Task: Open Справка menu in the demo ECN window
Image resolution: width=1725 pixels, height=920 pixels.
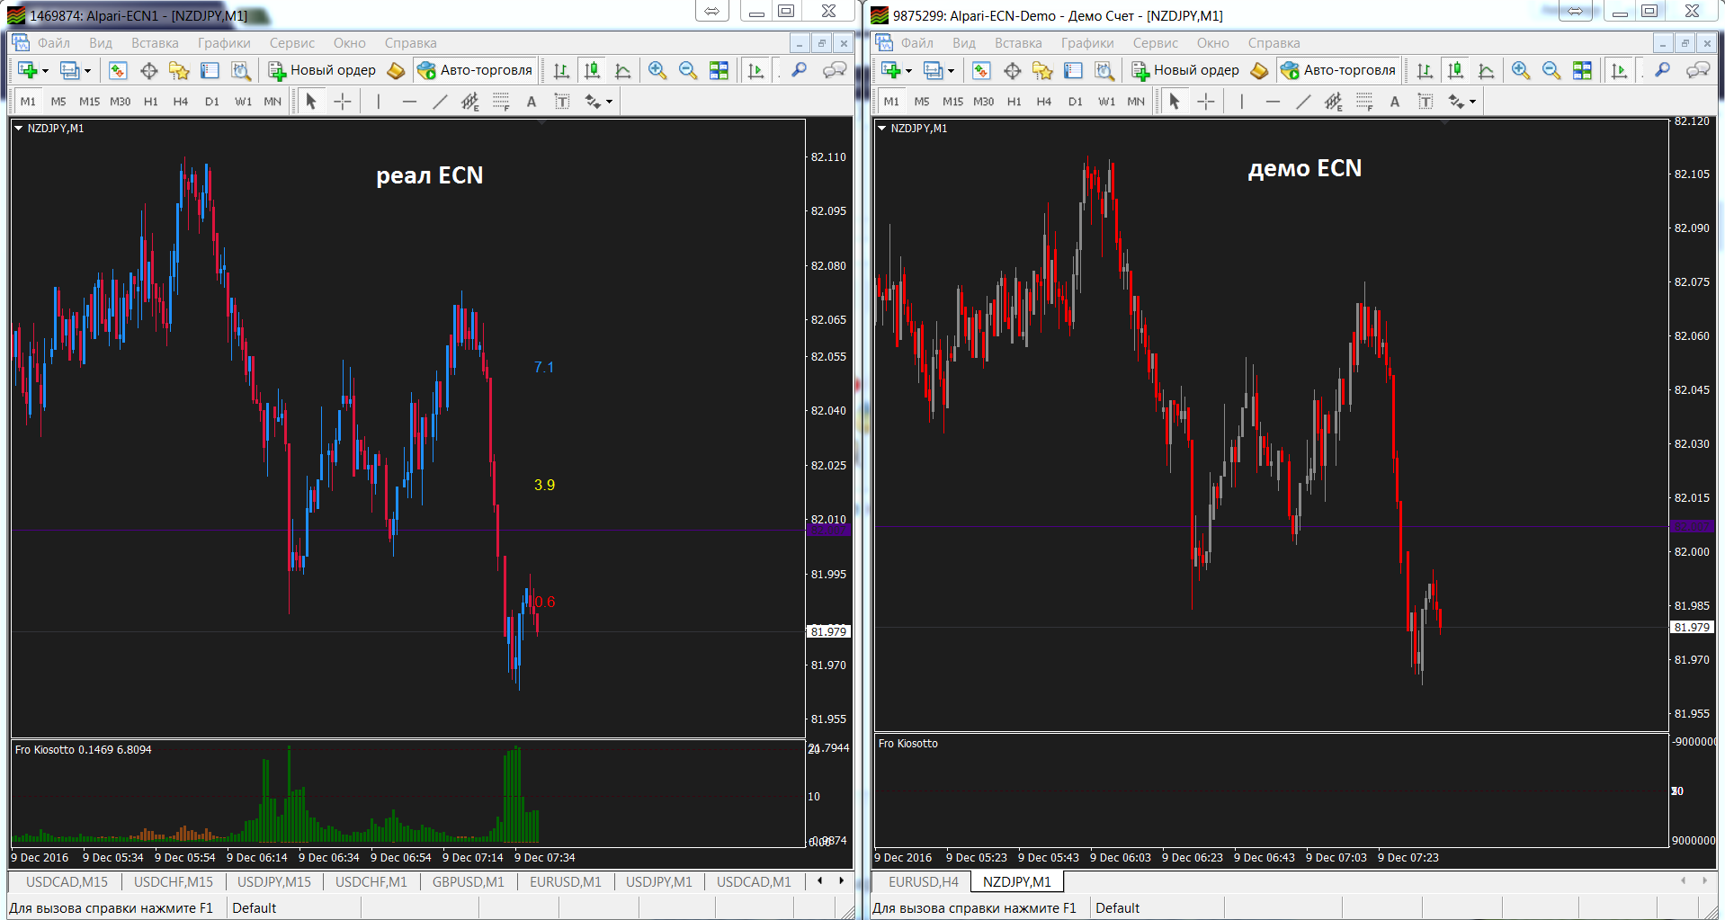Action: [1274, 43]
